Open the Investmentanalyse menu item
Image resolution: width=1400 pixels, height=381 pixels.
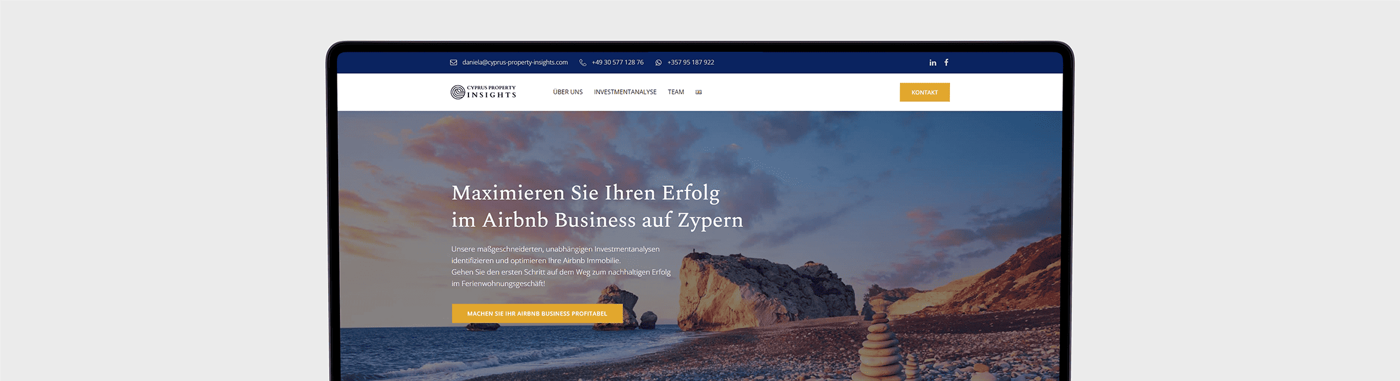625,92
